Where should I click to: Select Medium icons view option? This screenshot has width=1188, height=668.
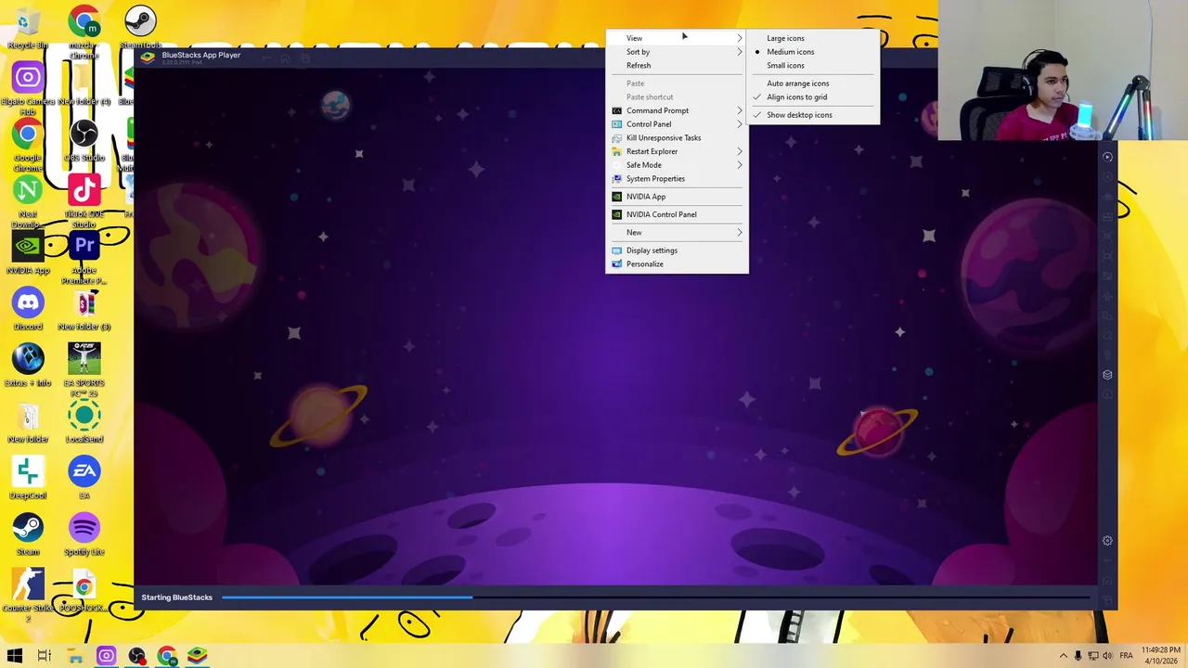pos(812,52)
